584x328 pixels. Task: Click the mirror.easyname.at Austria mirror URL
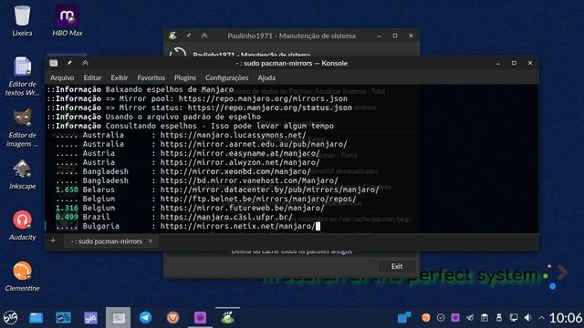(x=240, y=153)
